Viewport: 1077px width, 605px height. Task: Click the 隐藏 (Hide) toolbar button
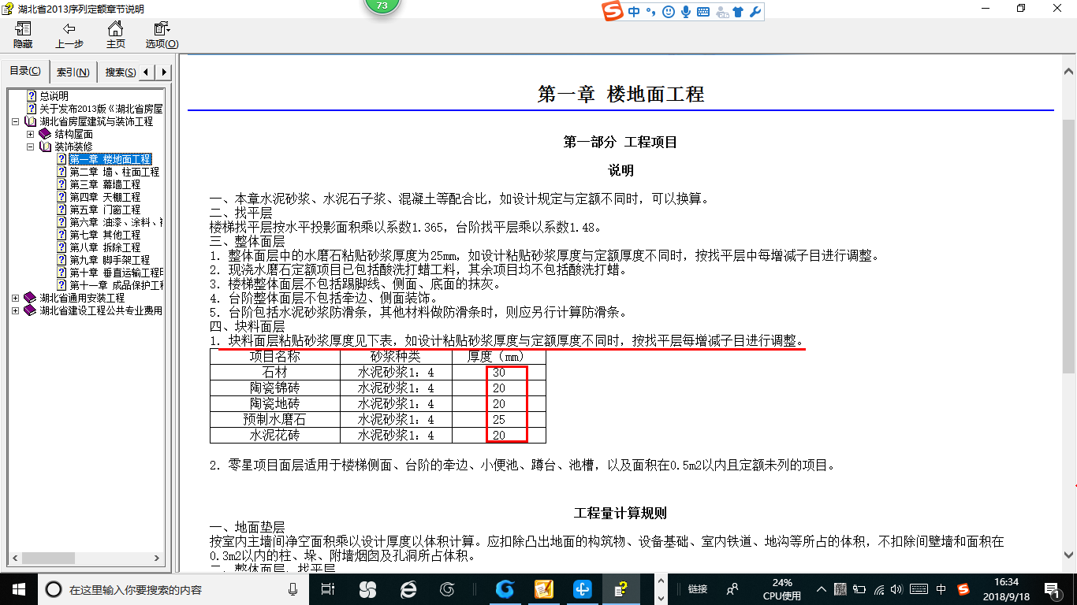tap(23, 35)
